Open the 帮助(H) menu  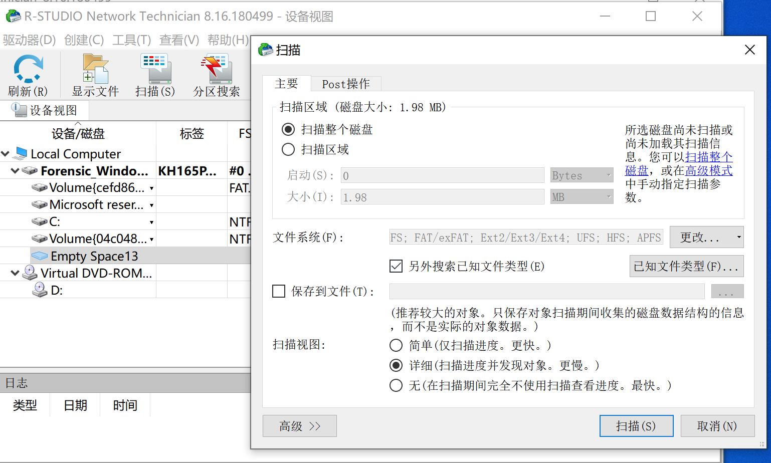pos(228,40)
